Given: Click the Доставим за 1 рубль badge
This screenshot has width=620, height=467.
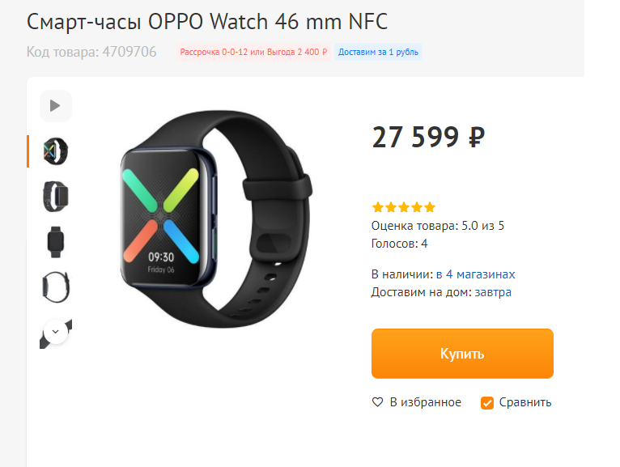Looking at the screenshot, I should pyautogui.click(x=378, y=52).
